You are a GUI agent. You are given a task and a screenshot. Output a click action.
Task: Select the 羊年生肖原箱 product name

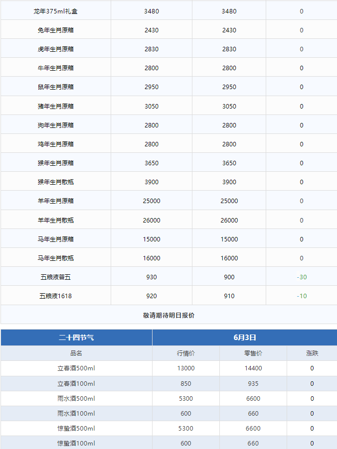[56, 201]
